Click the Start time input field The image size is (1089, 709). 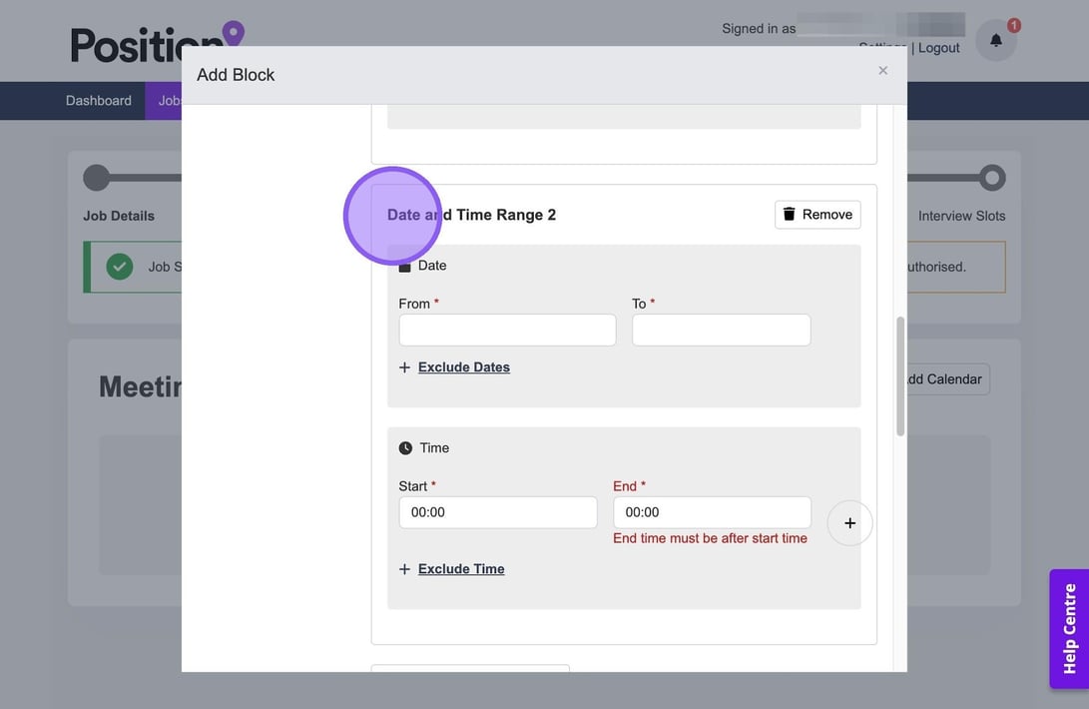(x=497, y=512)
